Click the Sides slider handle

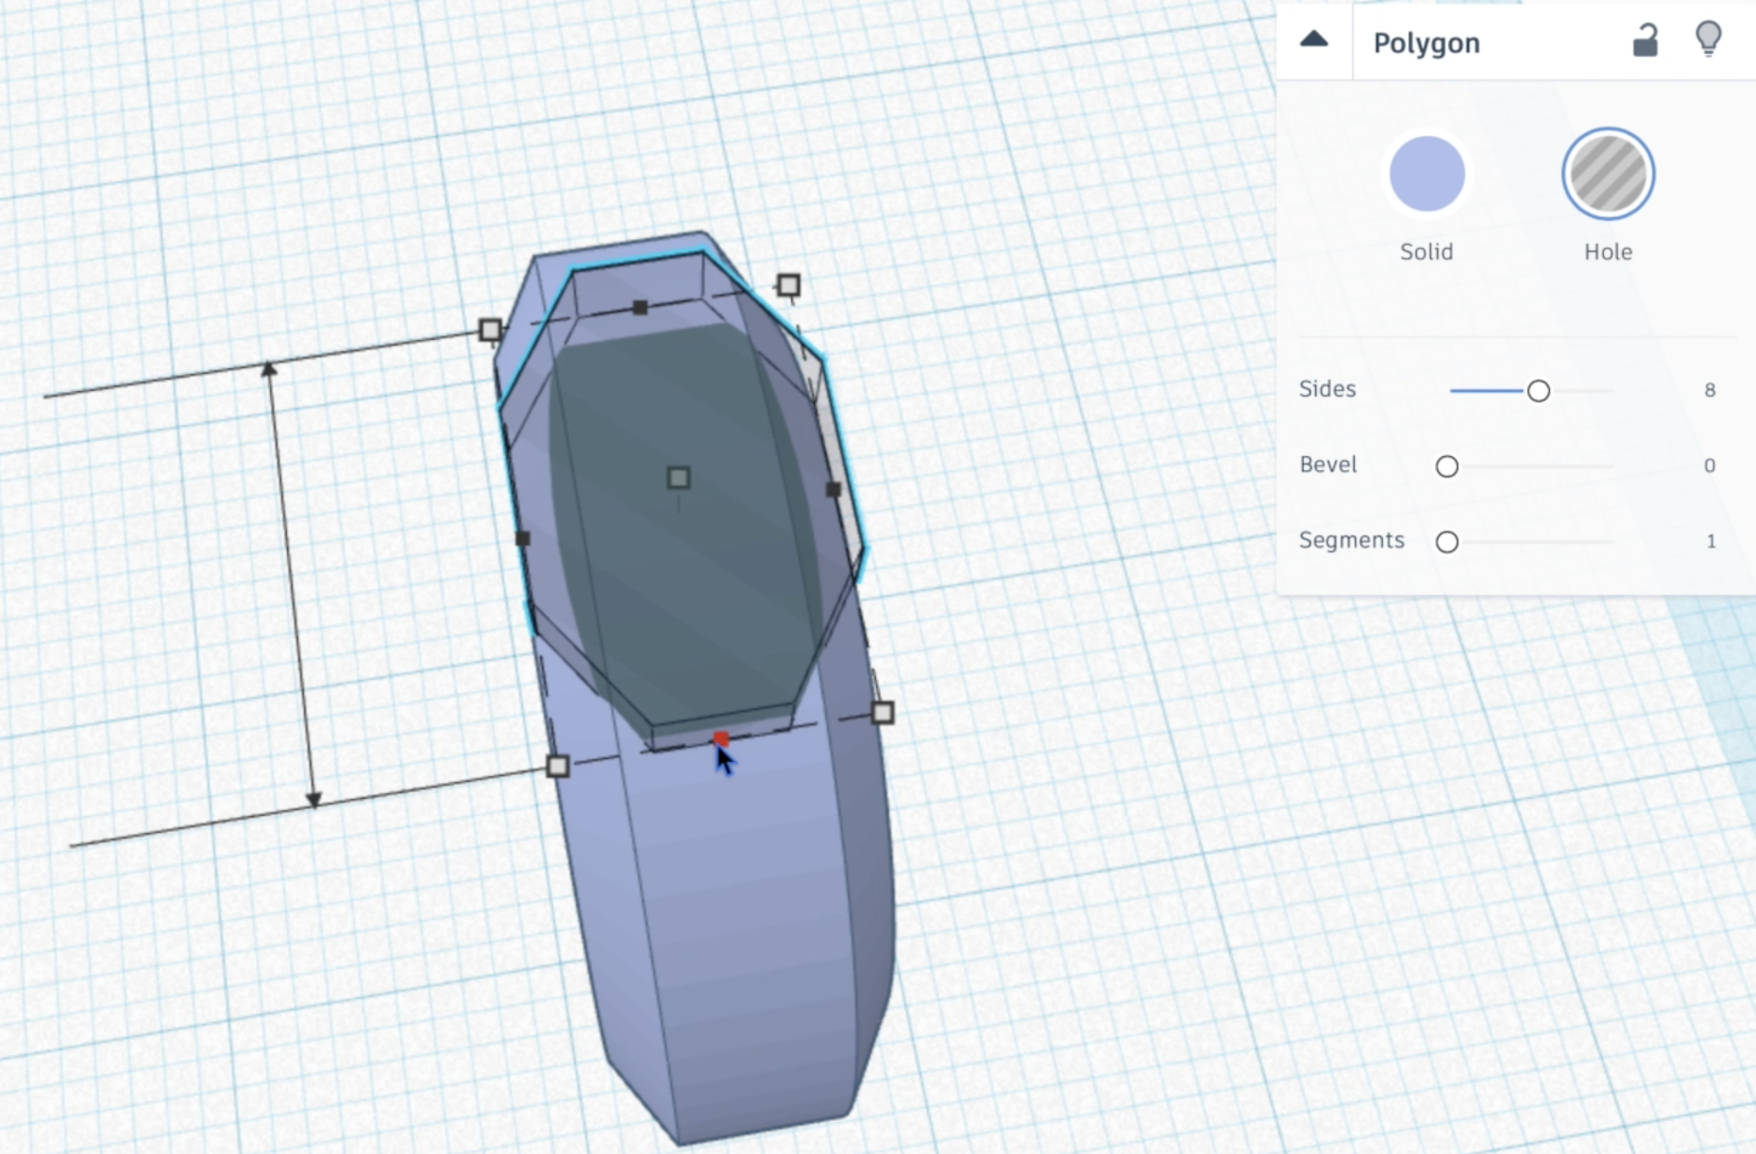click(x=1538, y=391)
